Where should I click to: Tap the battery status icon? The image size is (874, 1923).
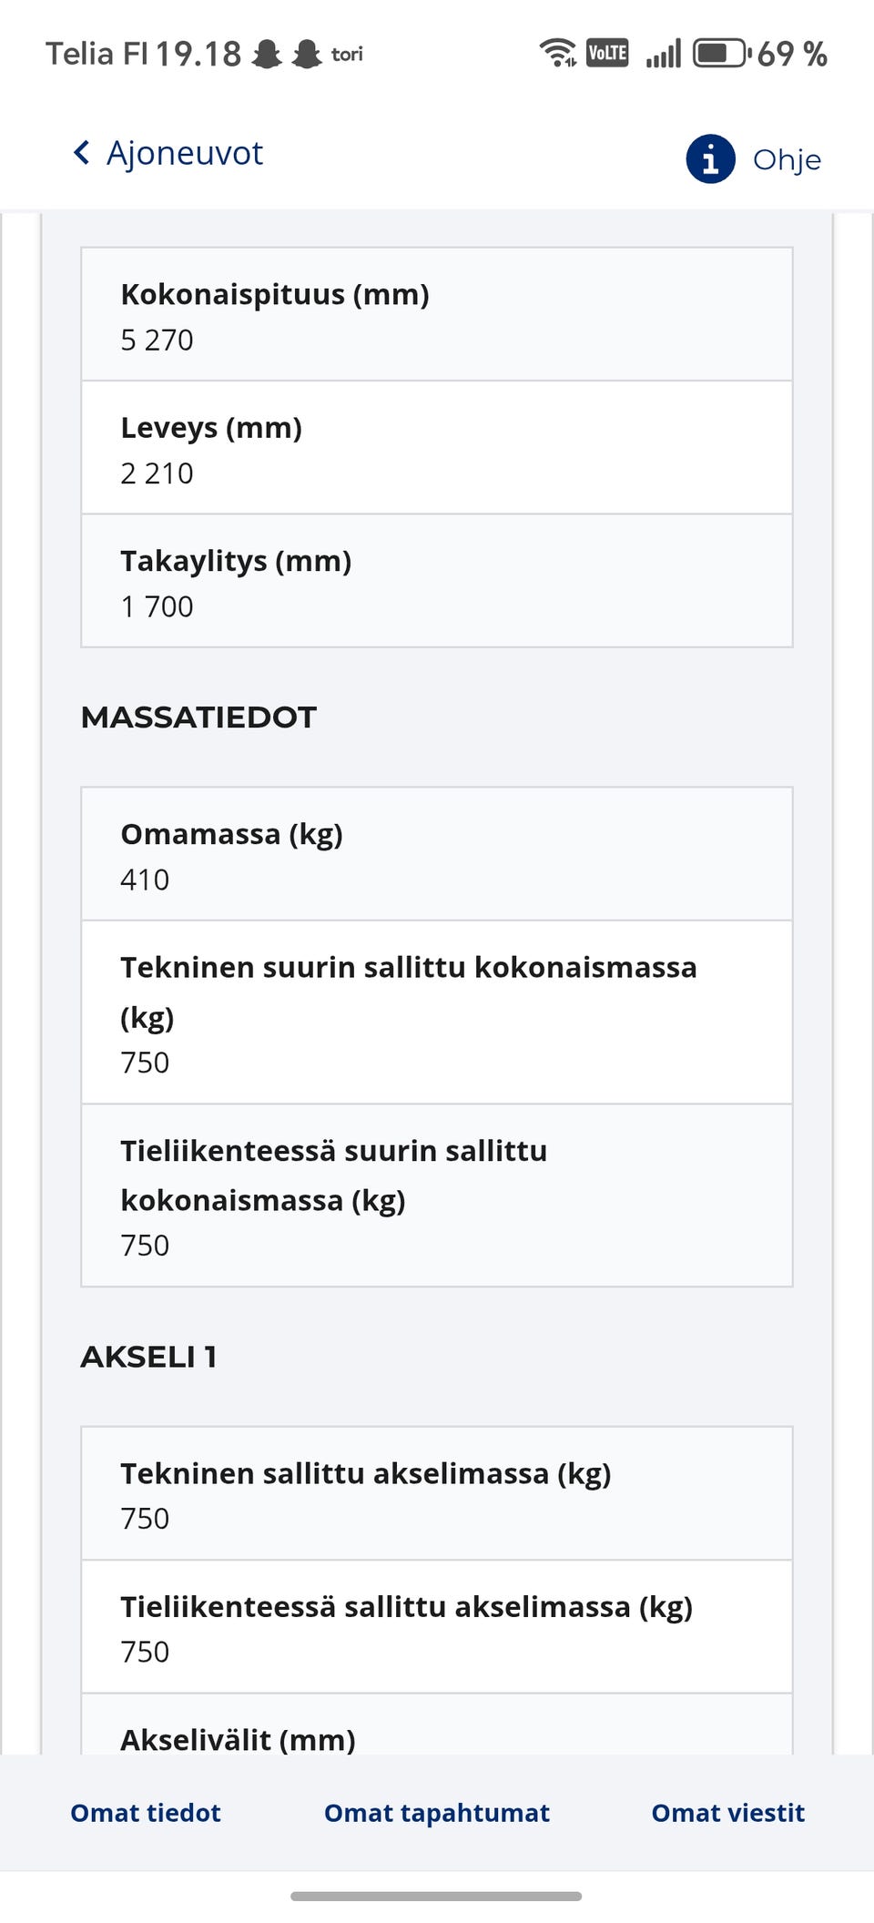tap(721, 53)
